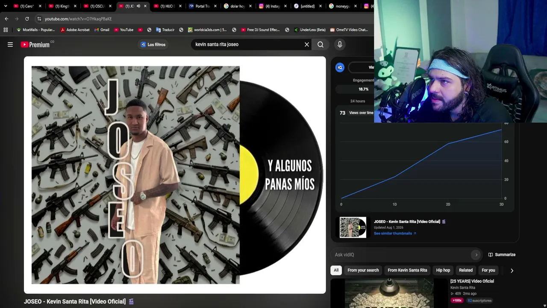Select the From your search chip
This screenshot has width=547, height=308.
point(363,270)
